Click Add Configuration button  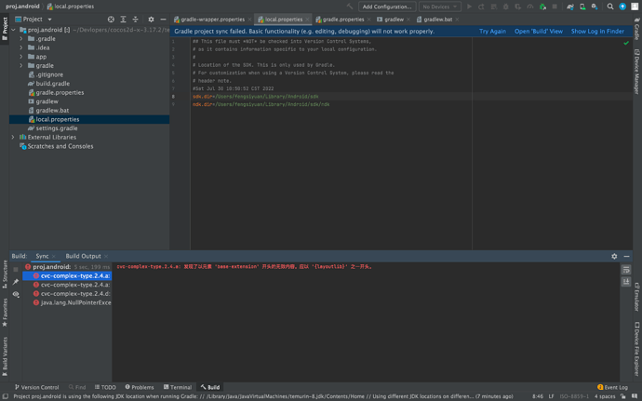(x=387, y=7)
